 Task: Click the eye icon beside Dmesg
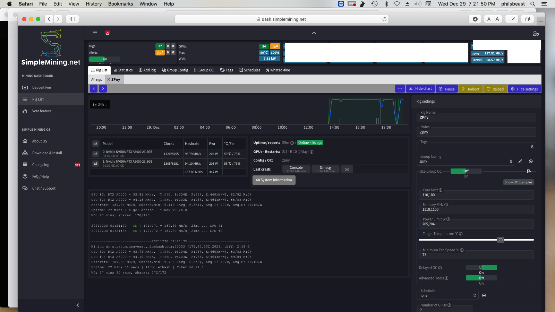347,169
